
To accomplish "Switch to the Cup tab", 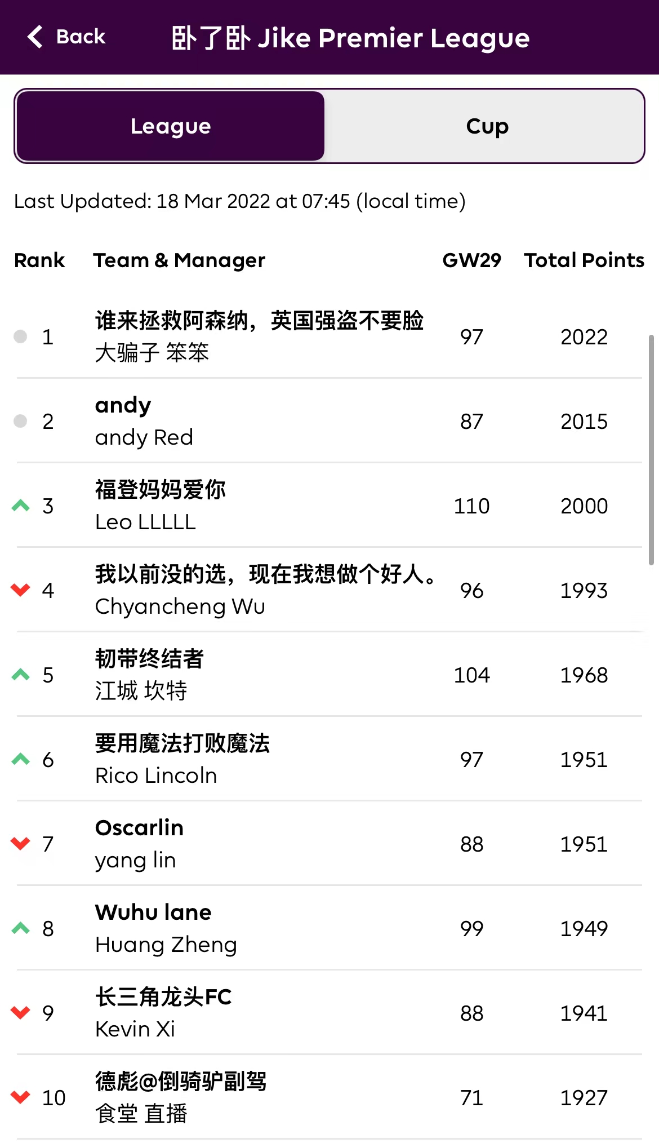I will coord(487,126).
